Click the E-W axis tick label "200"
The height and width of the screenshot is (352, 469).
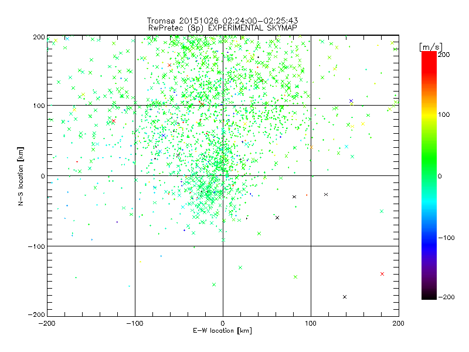point(399,323)
